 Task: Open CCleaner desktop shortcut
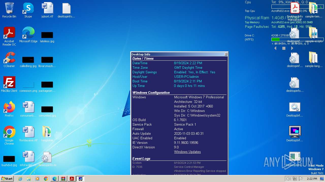(x=9, y=59)
